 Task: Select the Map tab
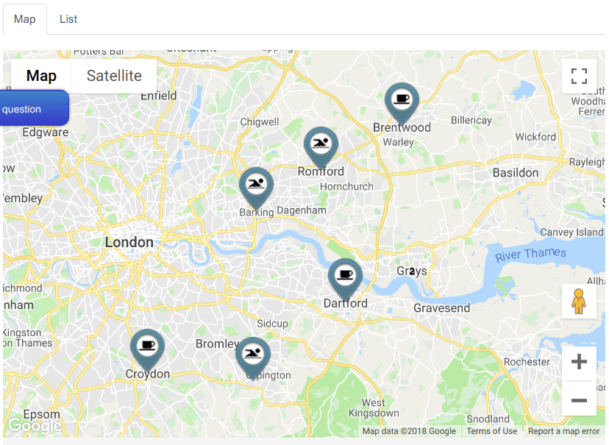pyautogui.click(x=25, y=19)
